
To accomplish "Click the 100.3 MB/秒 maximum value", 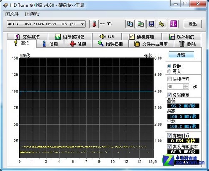I will coord(183,116).
